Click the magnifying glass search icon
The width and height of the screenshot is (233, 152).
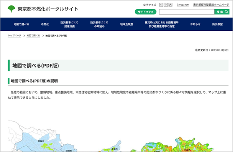[x=226, y=12]
